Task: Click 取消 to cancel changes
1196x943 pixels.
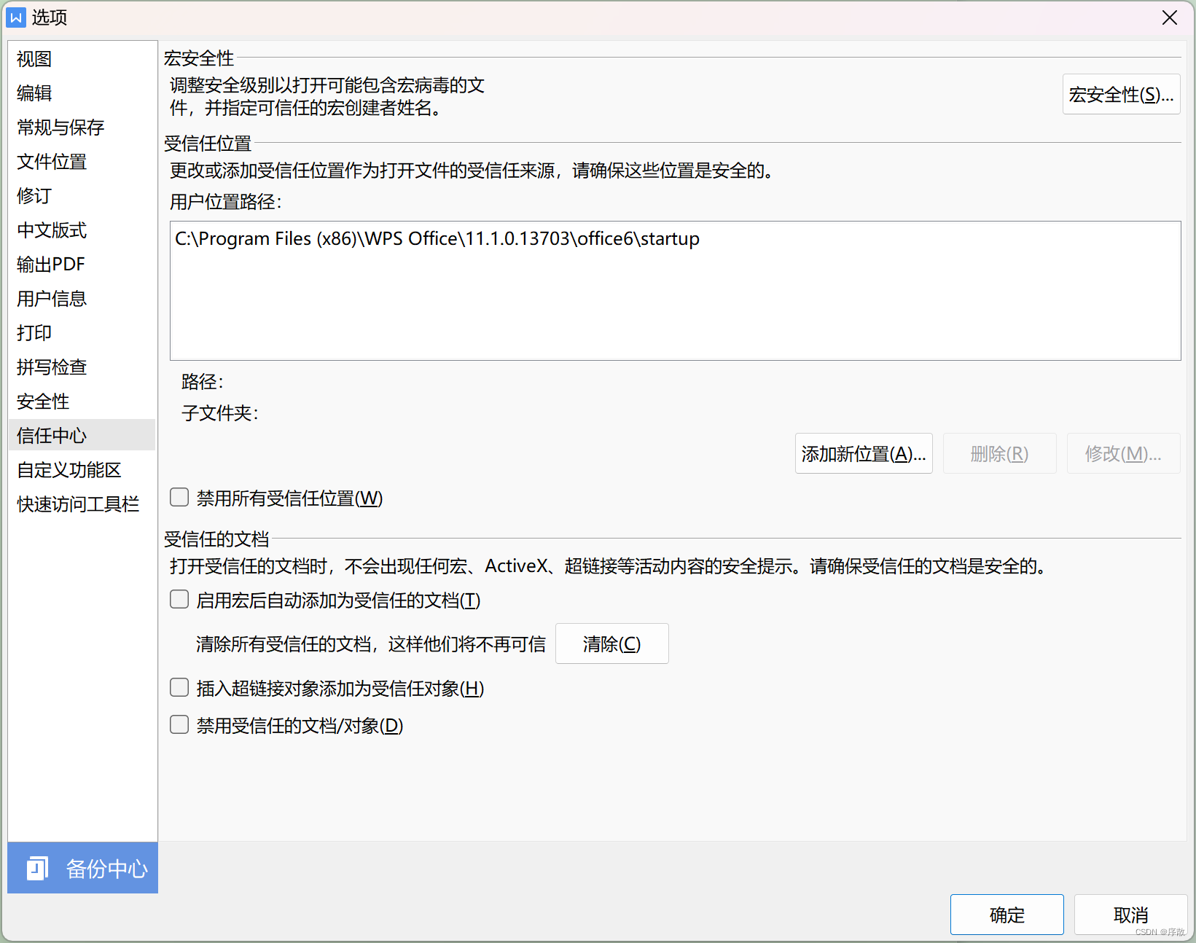Action: point(1130,915)
